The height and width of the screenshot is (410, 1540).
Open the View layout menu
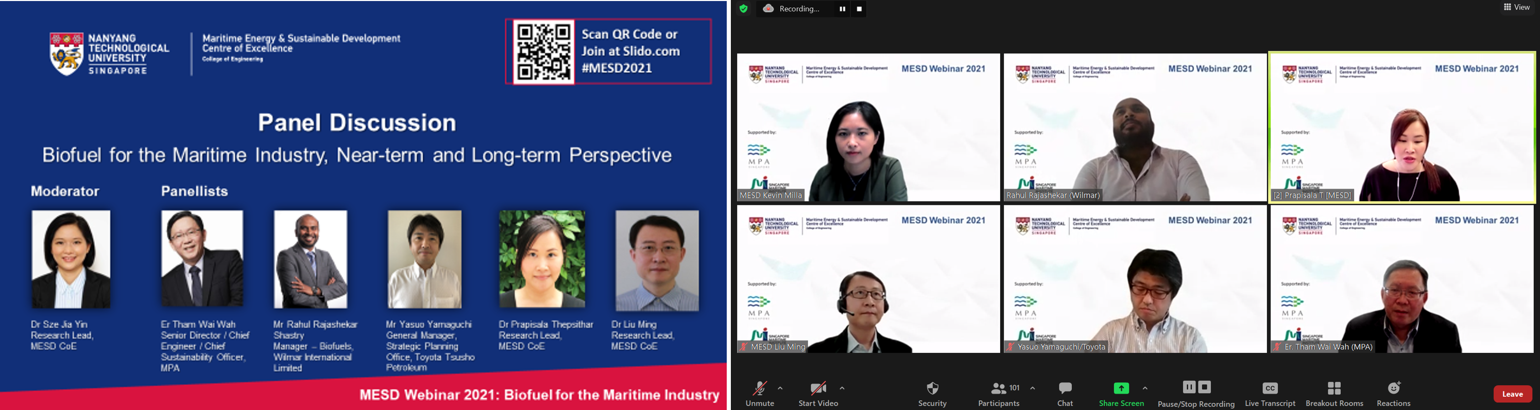(x=1517, y=7)
